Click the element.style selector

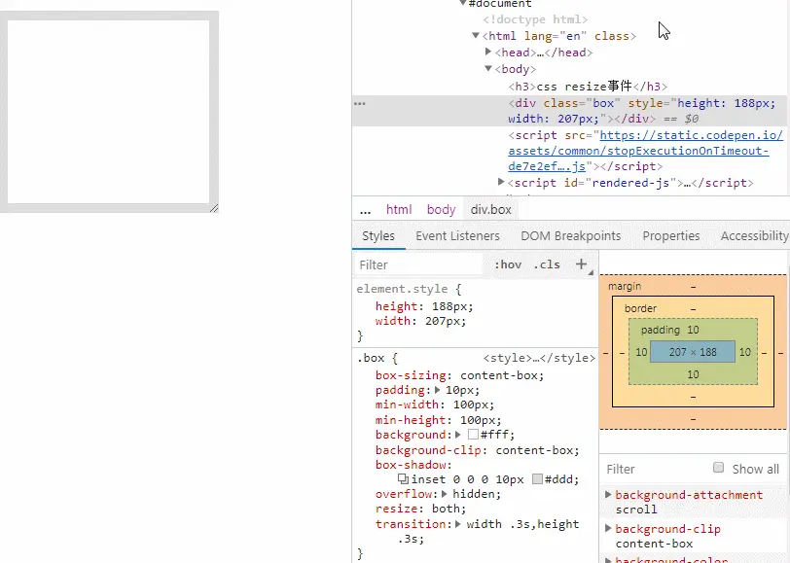point(402,289)
